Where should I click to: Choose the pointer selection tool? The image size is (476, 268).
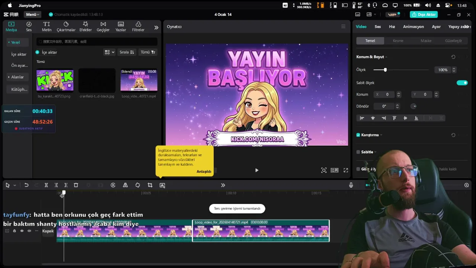click(7, 185)
